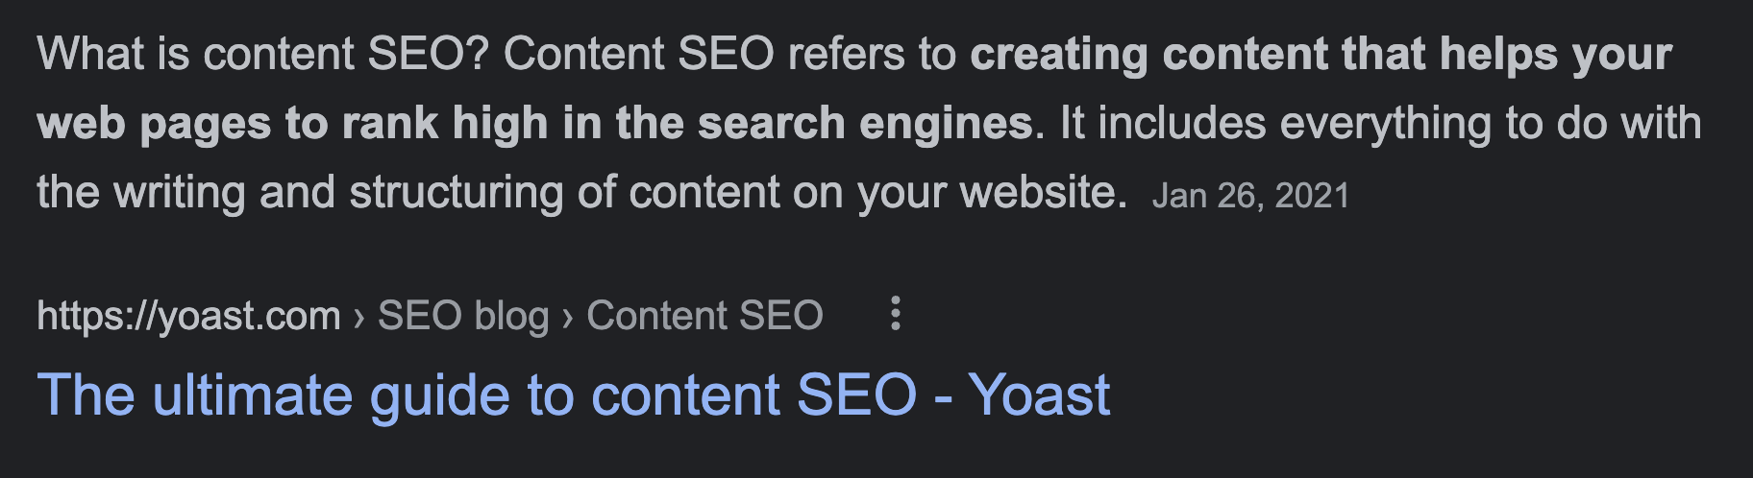Image resolution: width=1753 pixels, height=478 pixels.
Task: Click the "Content SEO" breadcrumb after SEO blog
Action: coord(704,316)
